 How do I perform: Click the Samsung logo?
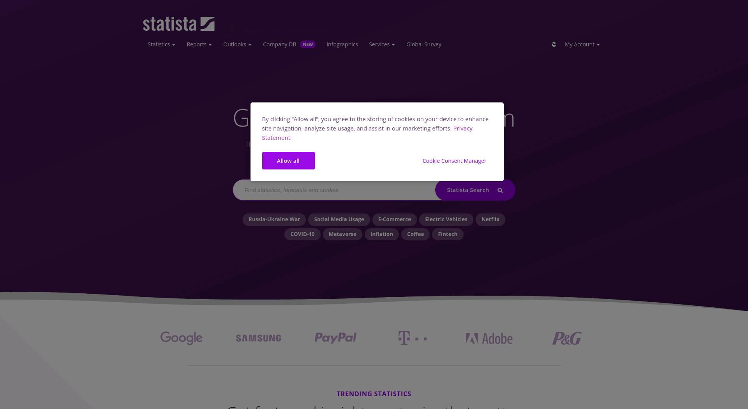(258, 338)
